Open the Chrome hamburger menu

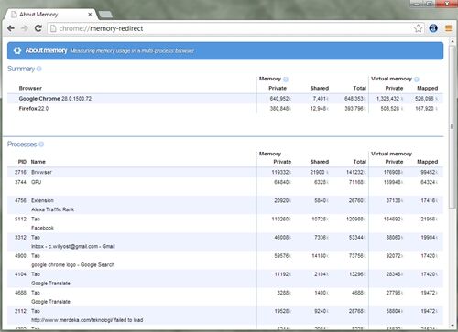(448, 28)
